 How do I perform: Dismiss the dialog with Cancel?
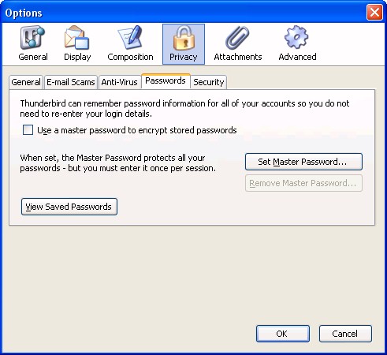click(345, 334)
